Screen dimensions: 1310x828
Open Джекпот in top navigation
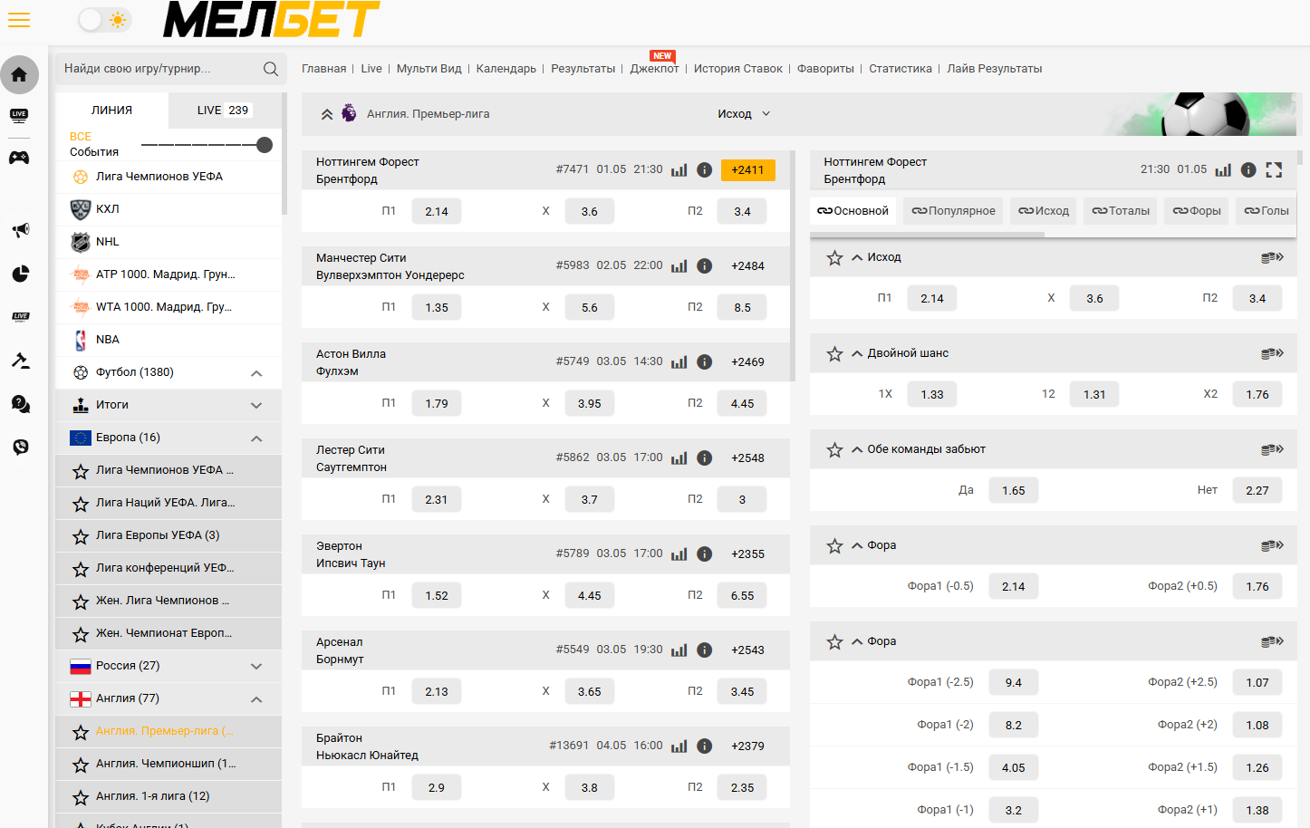point(654,69)
